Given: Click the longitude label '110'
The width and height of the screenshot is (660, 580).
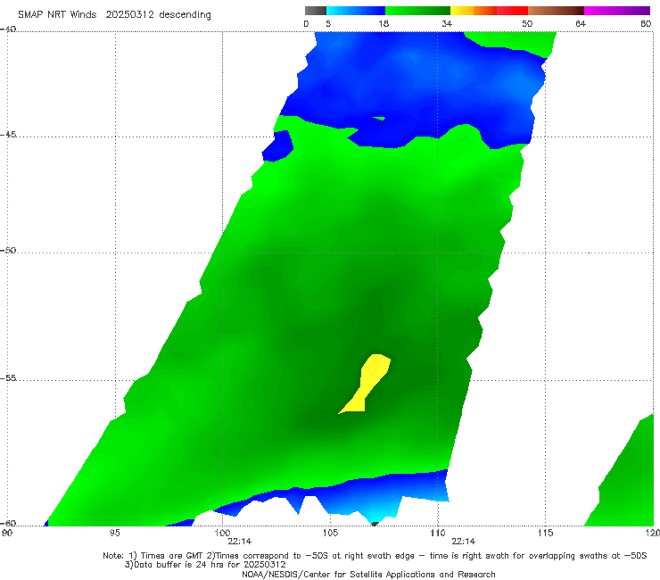Looking at the screenshot, I should (x=438, y=533).
